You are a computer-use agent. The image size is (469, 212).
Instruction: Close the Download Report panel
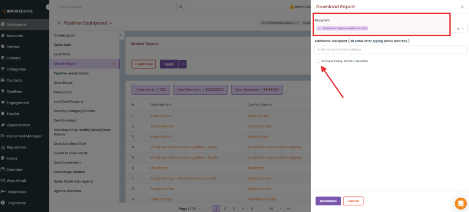[x=462, y=7]
